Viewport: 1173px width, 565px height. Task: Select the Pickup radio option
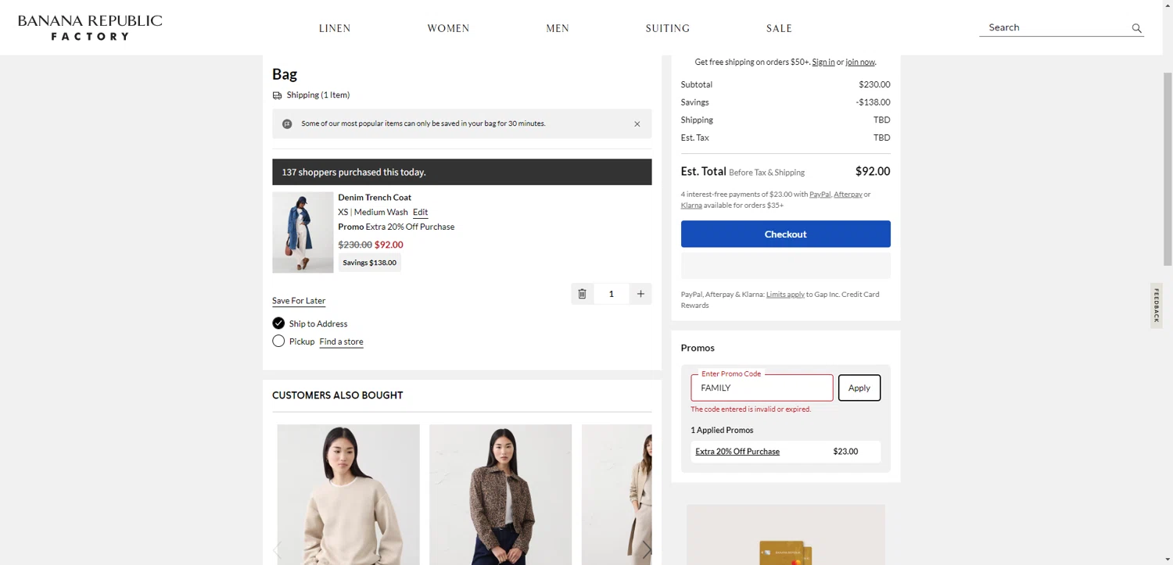click(x=278, y=342)
